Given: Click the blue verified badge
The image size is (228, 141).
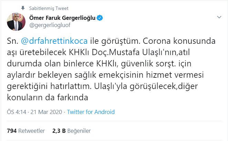Looking at the screenshot, I should (100, 18).
